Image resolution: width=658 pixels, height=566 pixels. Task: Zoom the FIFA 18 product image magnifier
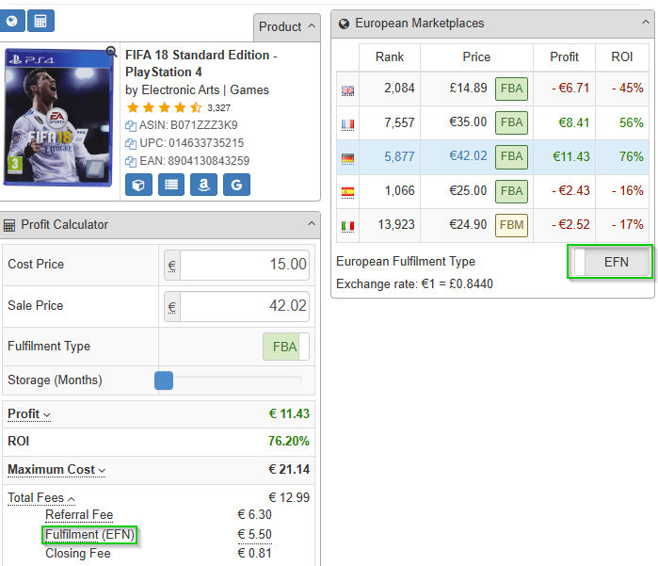[x=111, y=52]
